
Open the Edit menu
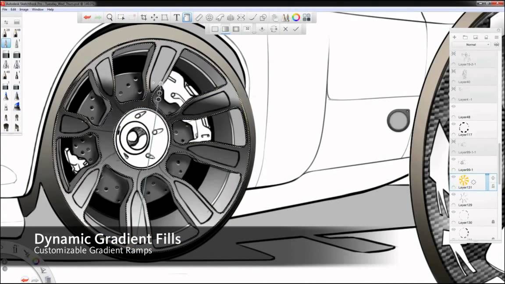point(13,9)
